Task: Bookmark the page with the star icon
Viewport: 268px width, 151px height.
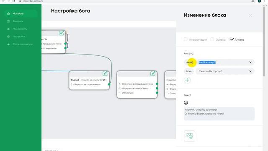Action: (x=253, y=1)
